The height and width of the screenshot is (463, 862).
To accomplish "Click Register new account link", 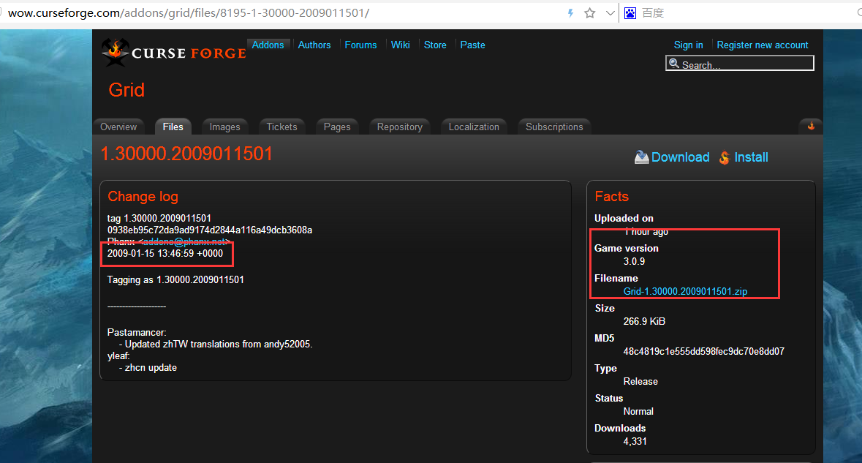I will [762, 45].
